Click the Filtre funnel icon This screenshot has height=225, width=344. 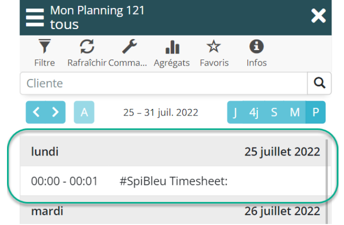(x=45, y=47)
